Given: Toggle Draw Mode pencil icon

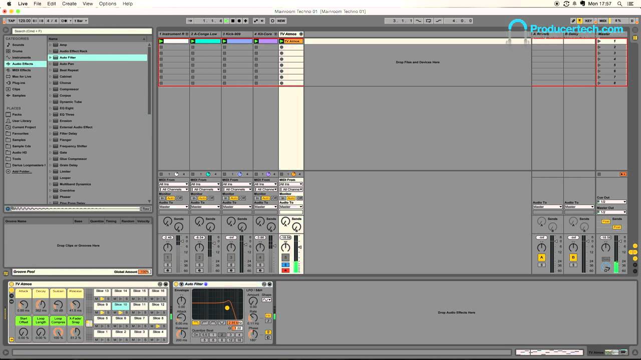Looking at the screenshot, I should [x=573, y=21].
